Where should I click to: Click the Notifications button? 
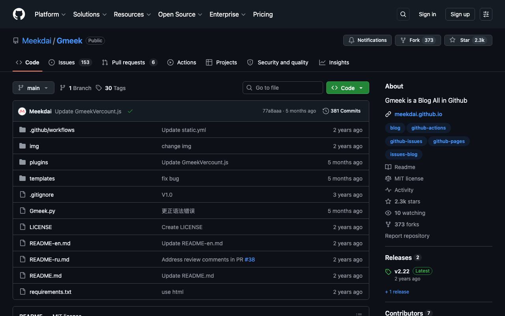pyautogui.click(x=367, y=40)
